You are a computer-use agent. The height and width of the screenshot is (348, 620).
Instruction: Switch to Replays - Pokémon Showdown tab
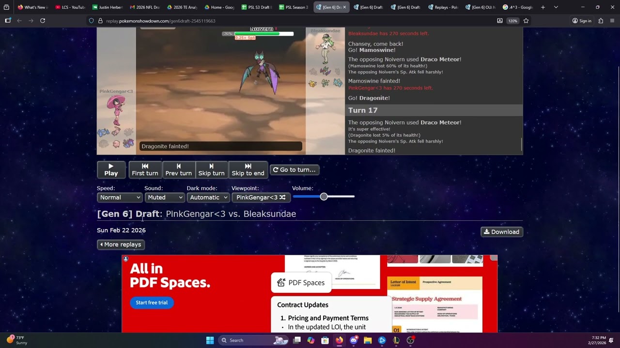click(443, 7)
